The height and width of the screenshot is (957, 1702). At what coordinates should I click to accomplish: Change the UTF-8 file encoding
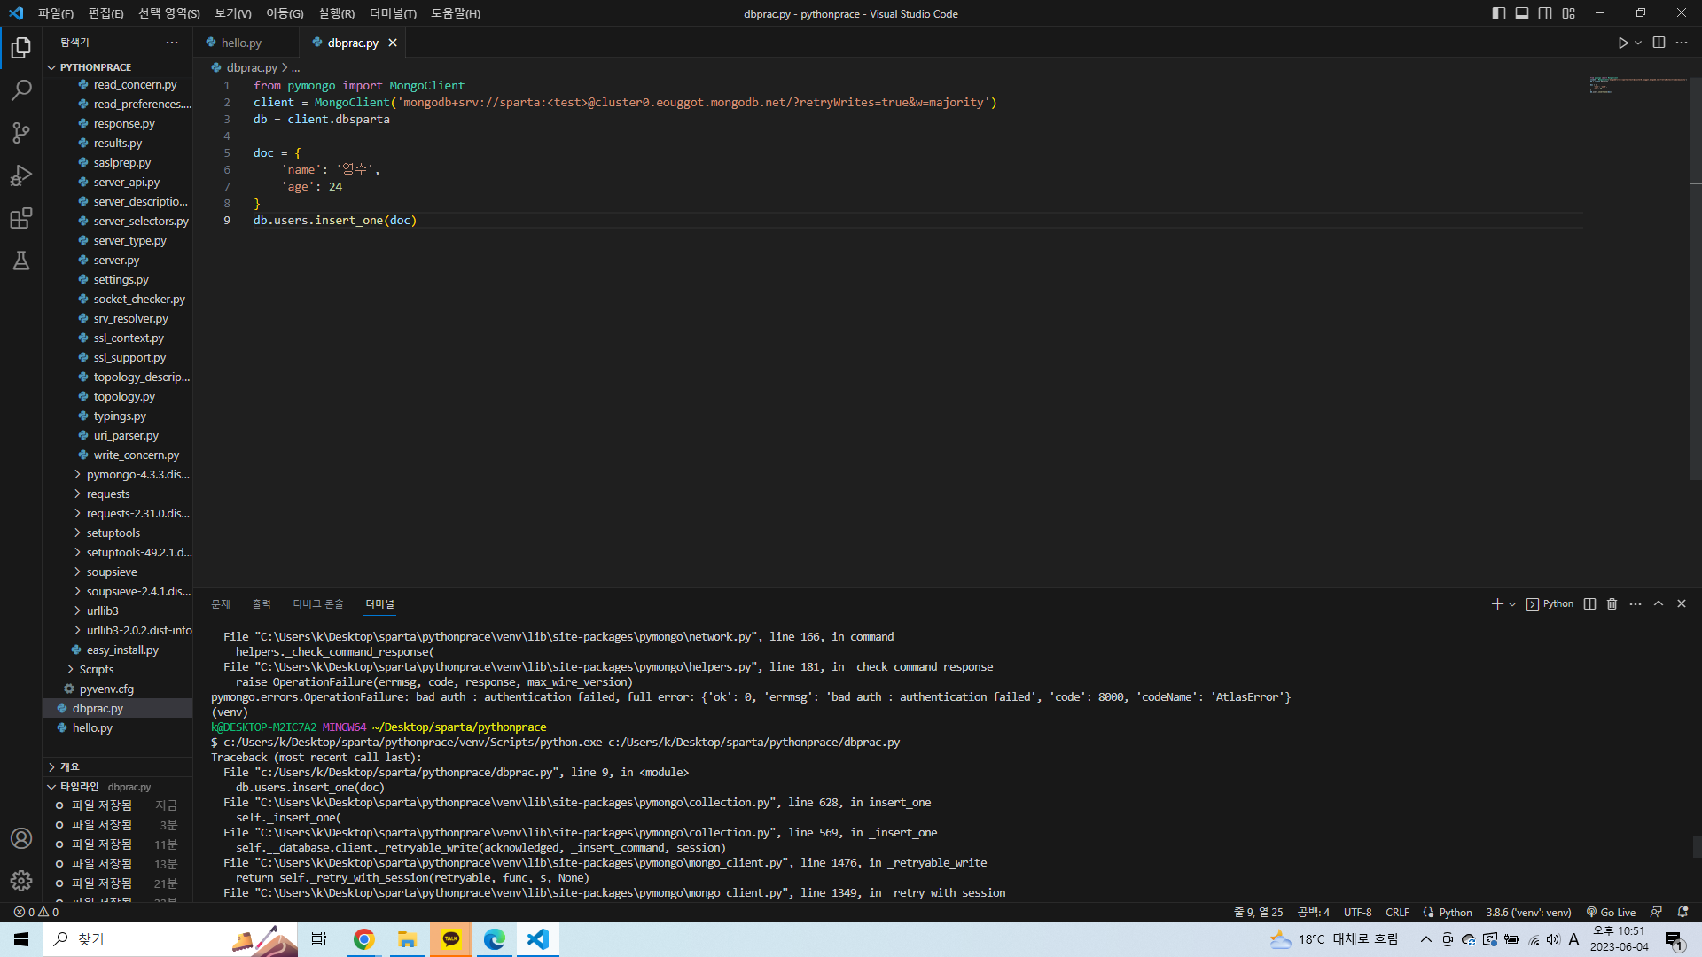point(1357,912)
